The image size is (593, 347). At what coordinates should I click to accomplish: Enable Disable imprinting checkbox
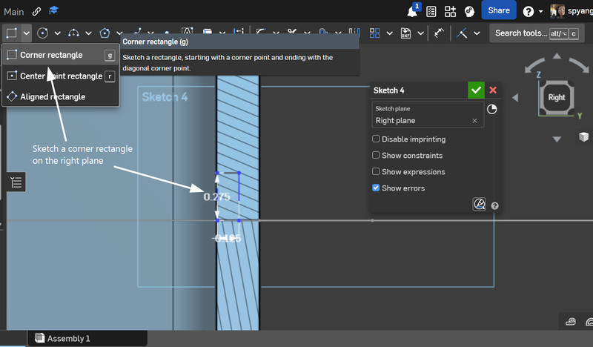[376, 139]
